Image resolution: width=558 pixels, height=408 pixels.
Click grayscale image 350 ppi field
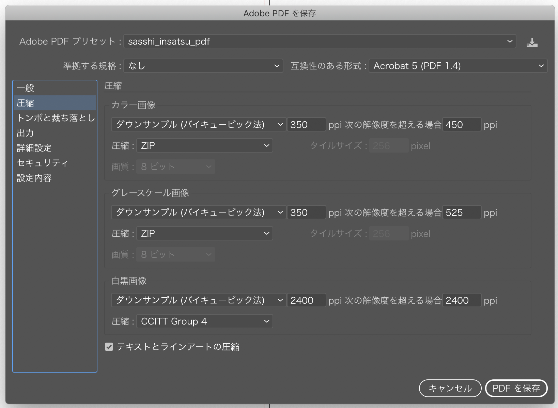pos(306,212)
